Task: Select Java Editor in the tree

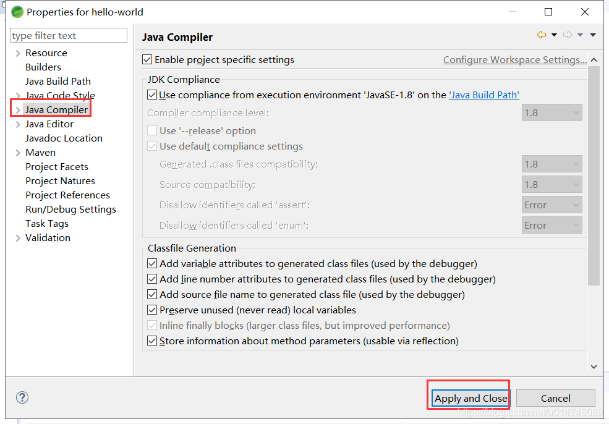Action: coord(49,124)
